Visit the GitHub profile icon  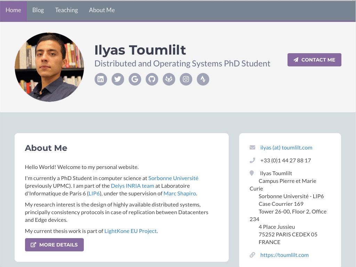[x=152, y=79]
